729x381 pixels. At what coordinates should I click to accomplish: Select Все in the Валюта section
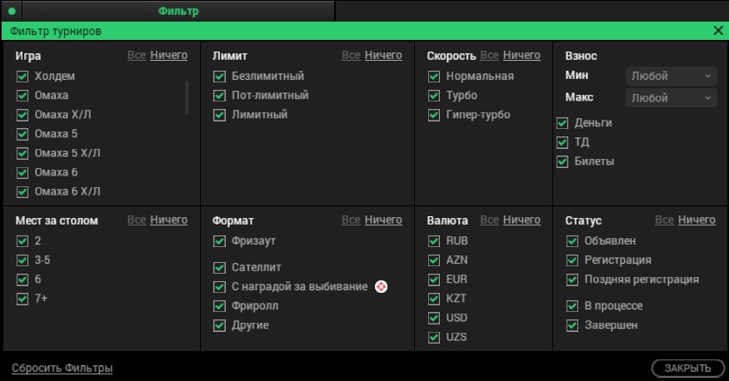(489, 220)
